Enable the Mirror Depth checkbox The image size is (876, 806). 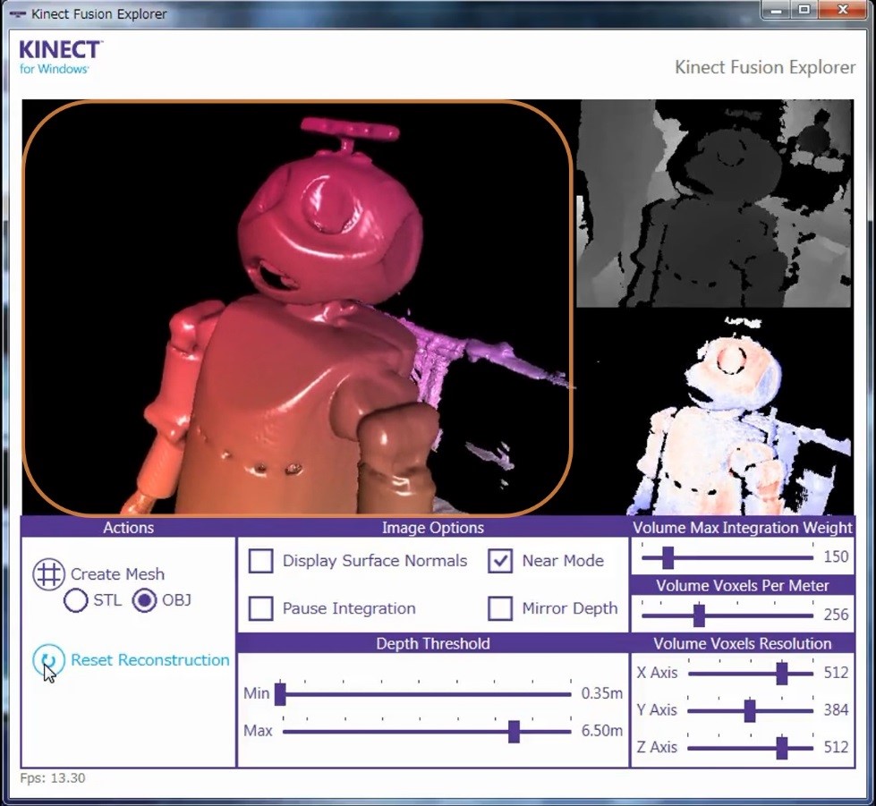[x=499, y=608]
